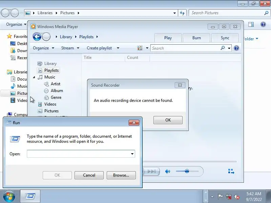The image size is (271, 203).
Task: Click the Media Player Search field
Action: click(185, 48)
